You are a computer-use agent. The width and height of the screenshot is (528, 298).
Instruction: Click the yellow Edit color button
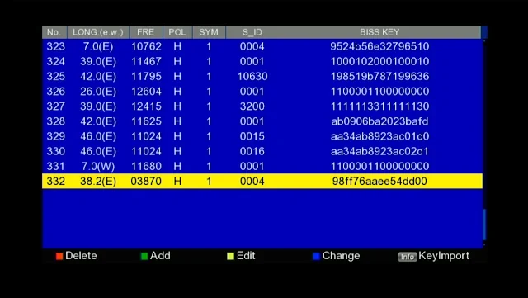(230, 256)
